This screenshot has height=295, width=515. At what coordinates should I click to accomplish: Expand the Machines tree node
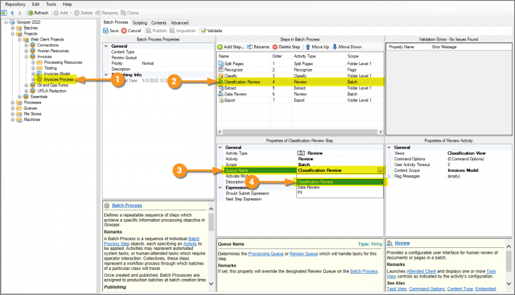click(12, 120)
